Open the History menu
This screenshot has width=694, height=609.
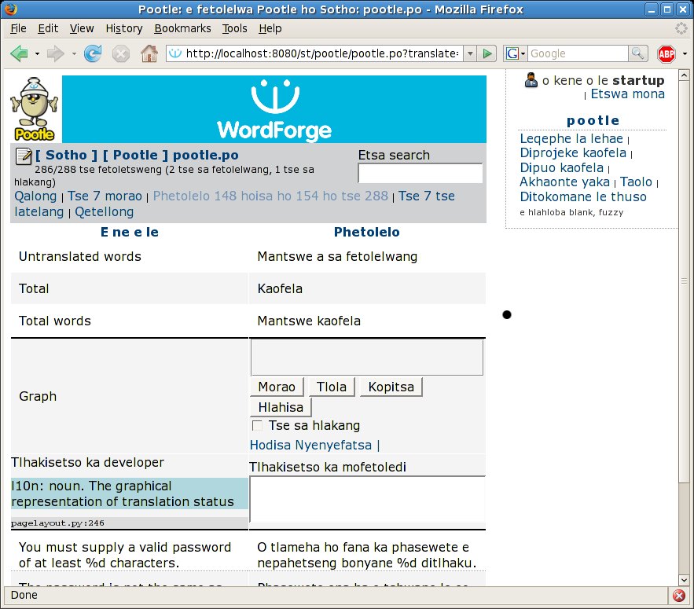click(x=124, y=28)
